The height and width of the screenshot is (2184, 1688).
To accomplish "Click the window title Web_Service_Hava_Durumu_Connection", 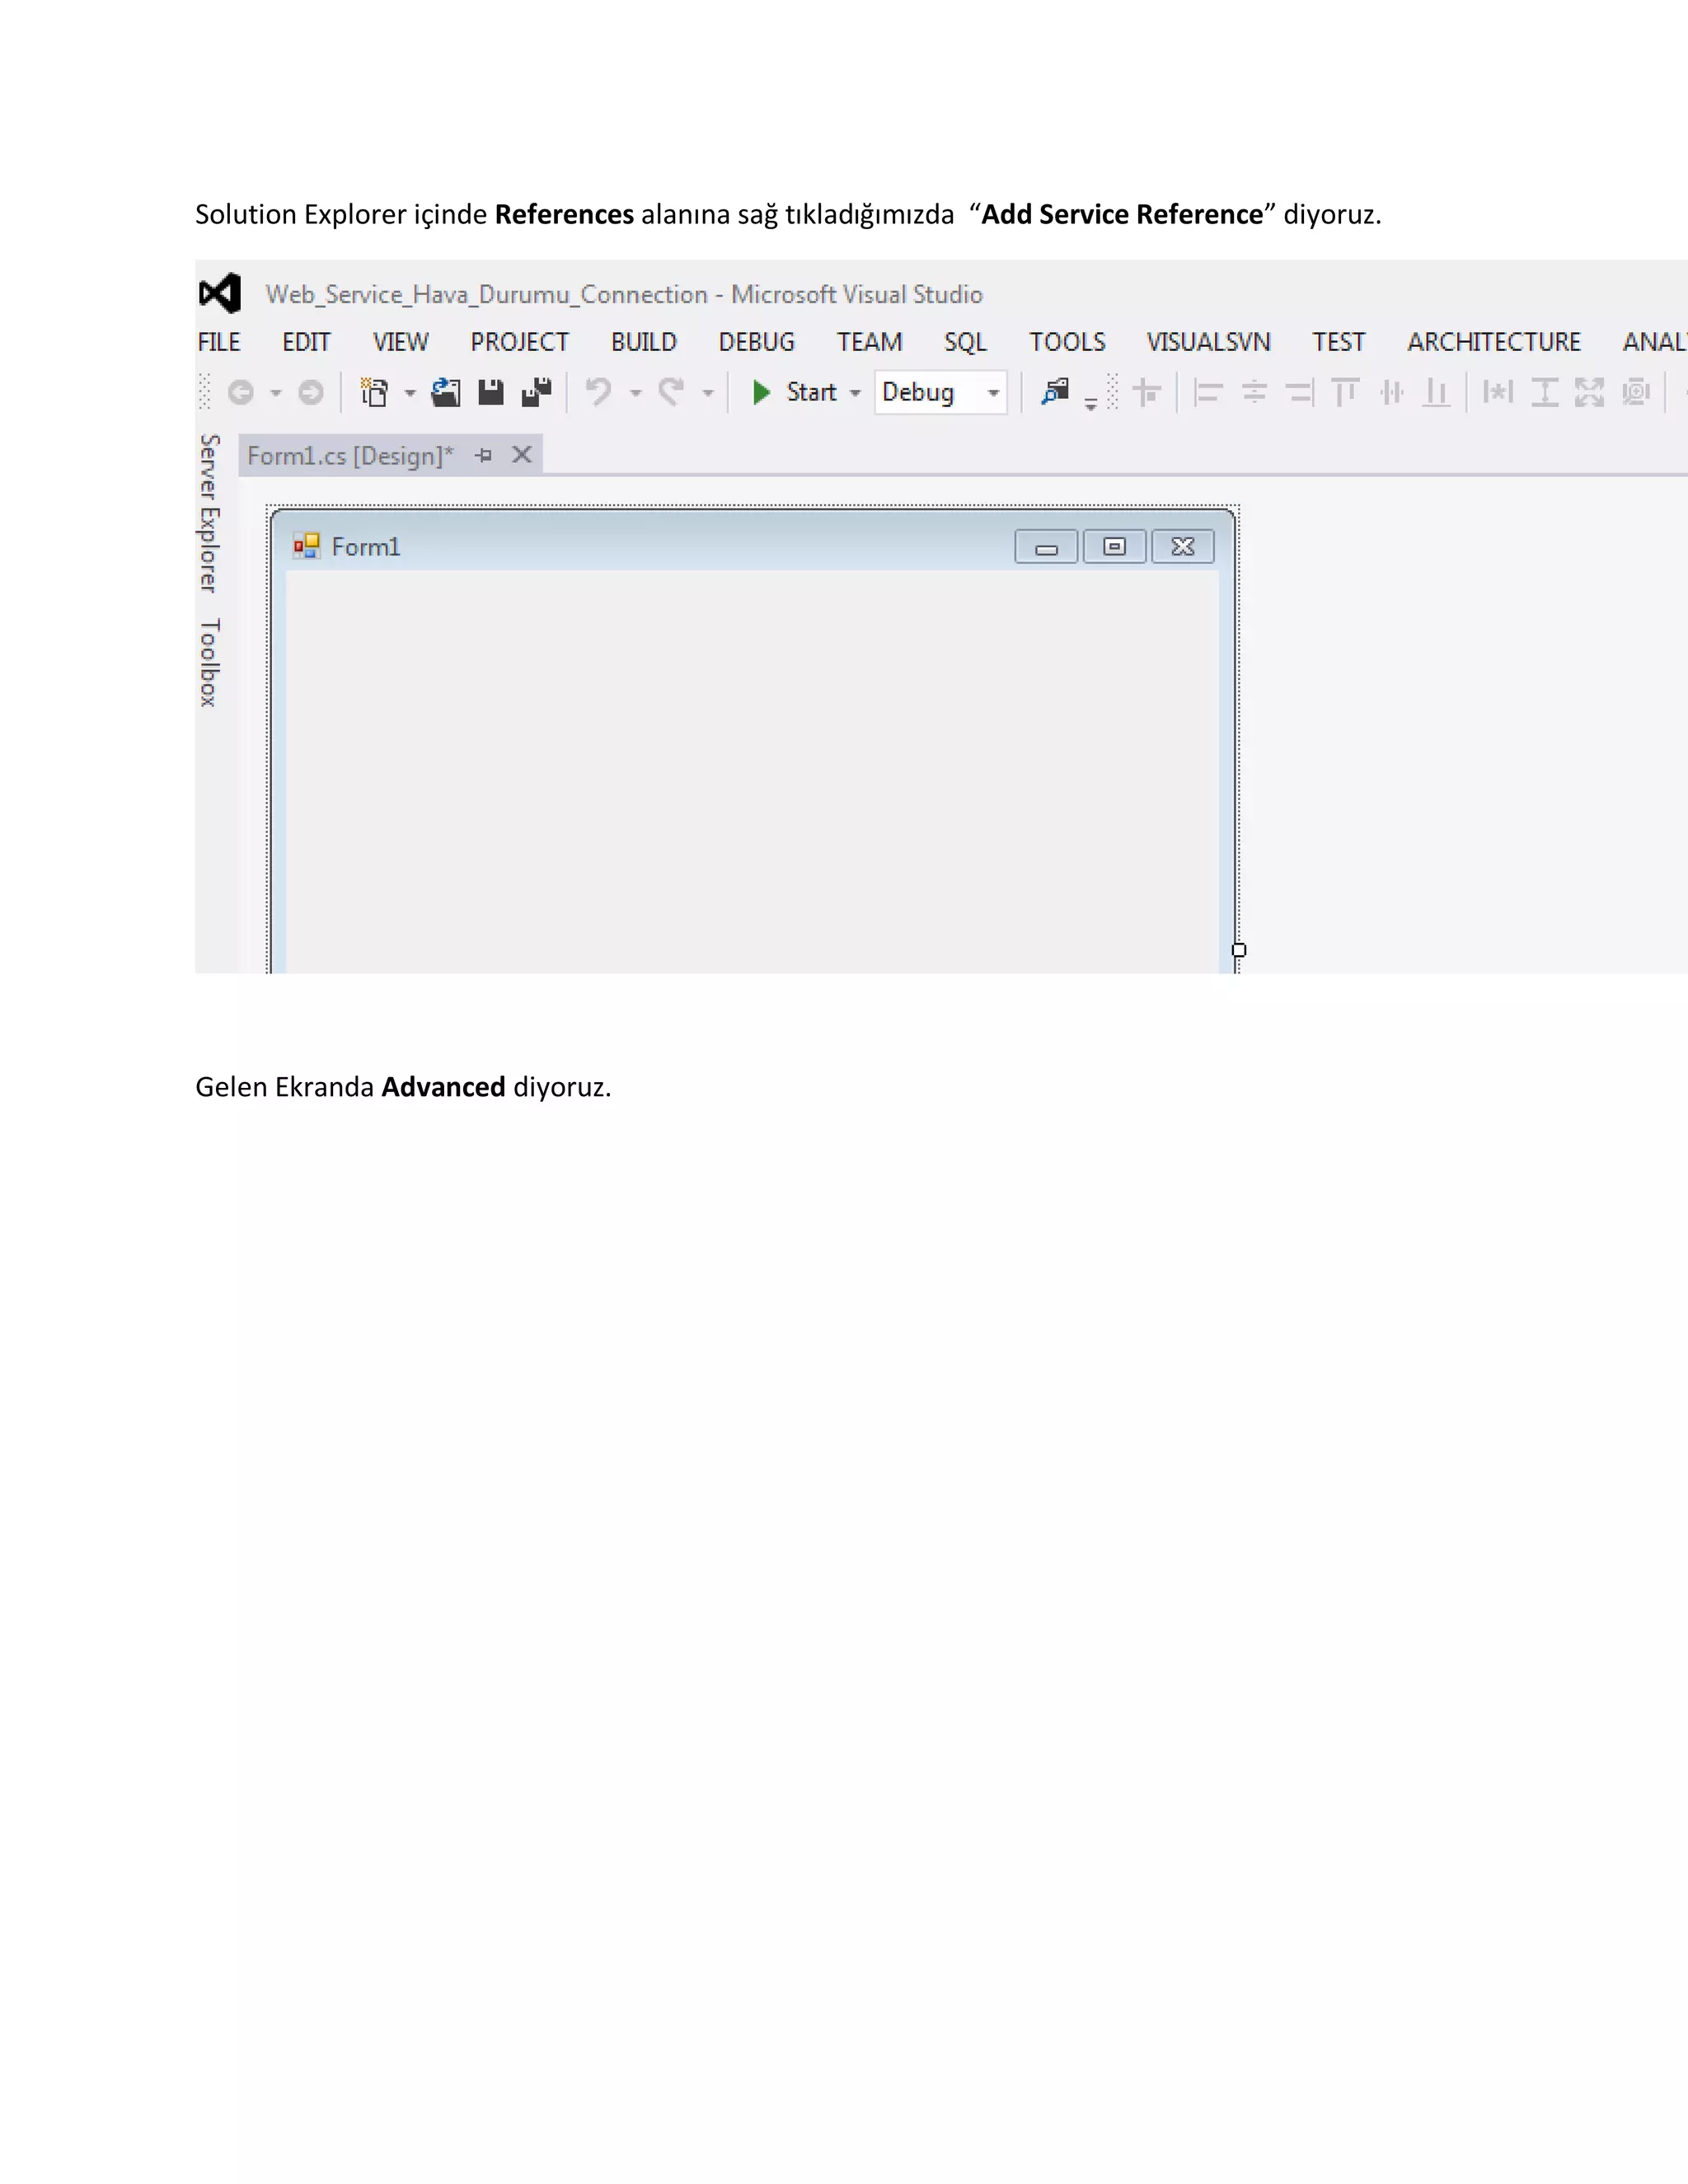I will point(487,294).
